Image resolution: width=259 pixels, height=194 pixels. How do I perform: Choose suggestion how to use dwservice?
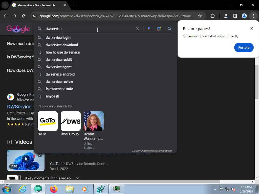click(105, 52)
